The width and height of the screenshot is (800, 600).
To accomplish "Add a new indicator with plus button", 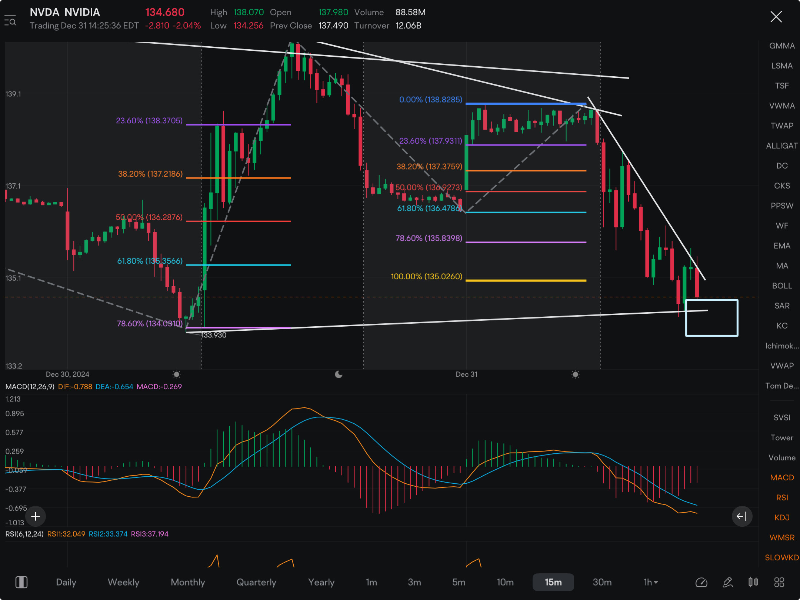I will [36, 516].
